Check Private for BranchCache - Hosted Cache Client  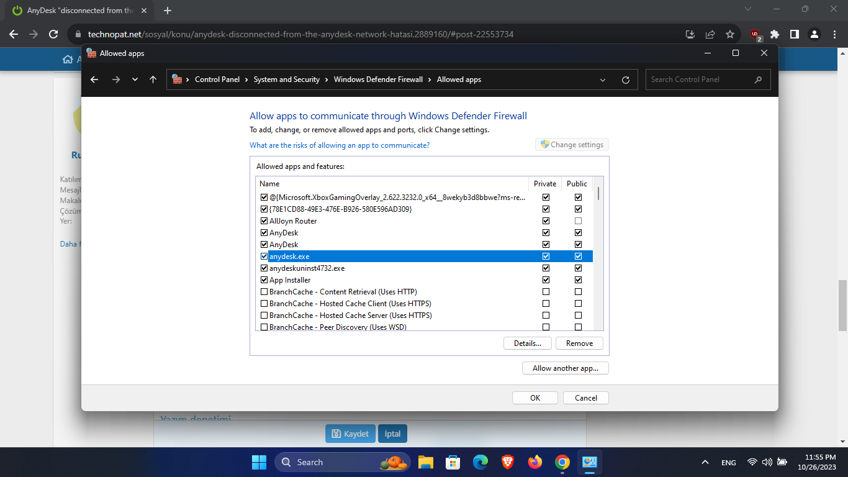(546, 304)
